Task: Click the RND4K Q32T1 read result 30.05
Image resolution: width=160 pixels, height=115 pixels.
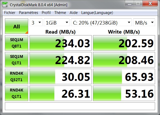Action: (61, 76)
